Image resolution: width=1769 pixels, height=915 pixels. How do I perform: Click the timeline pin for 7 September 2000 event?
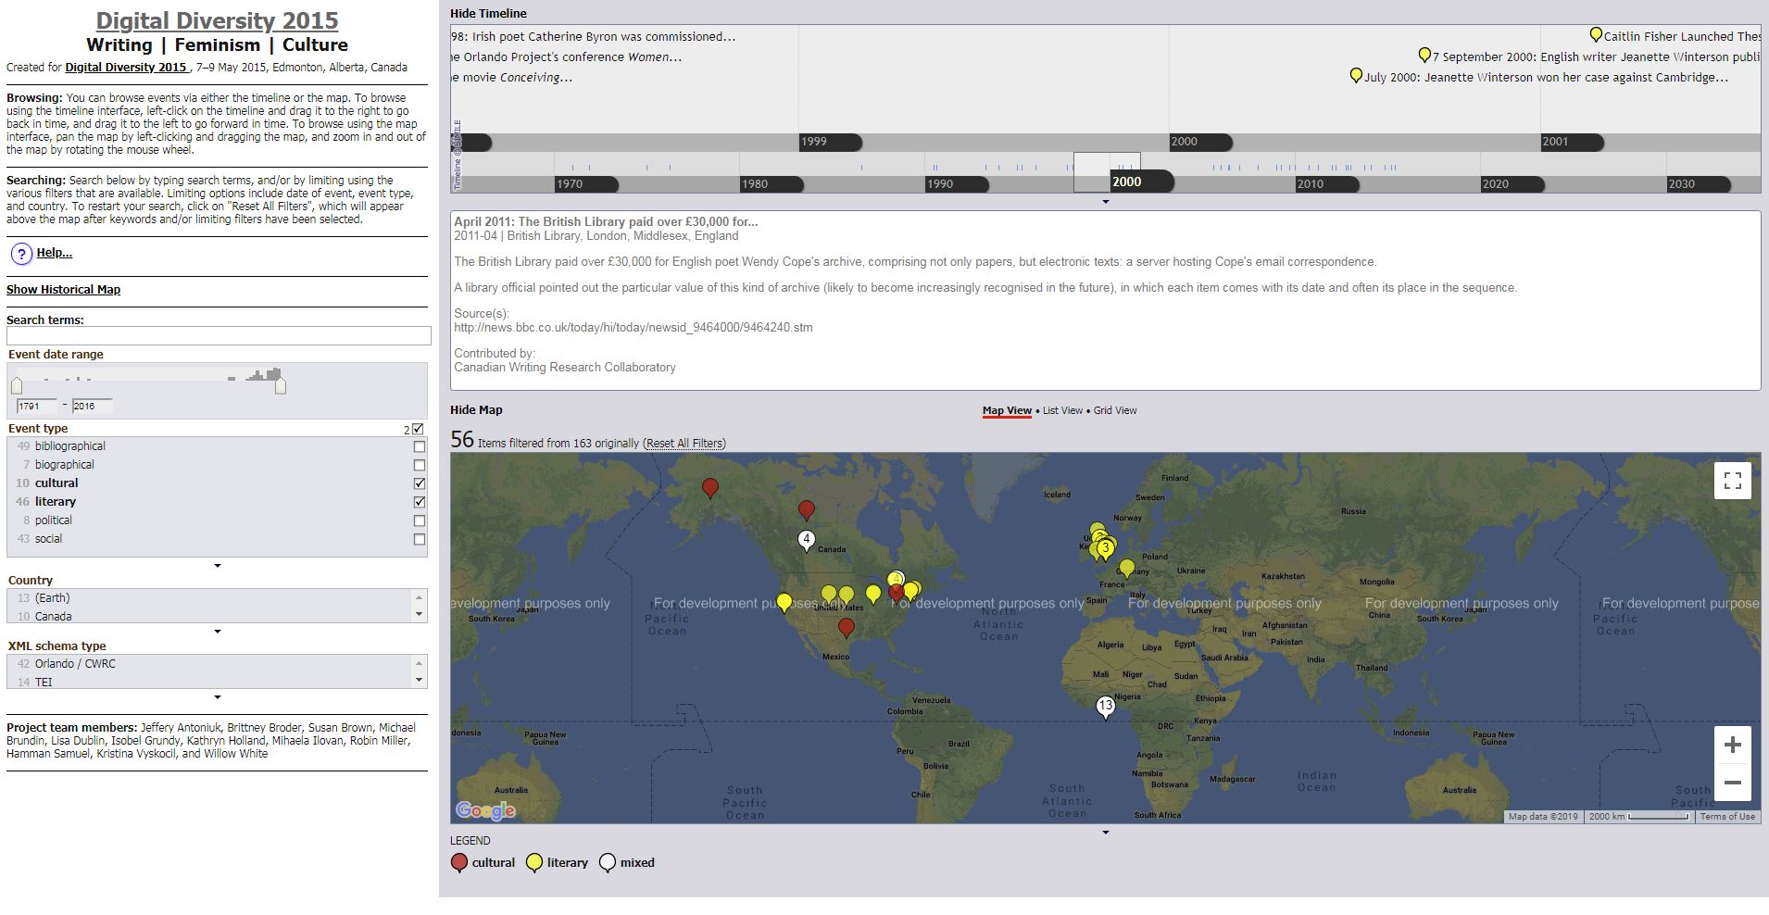point(1424,56)
